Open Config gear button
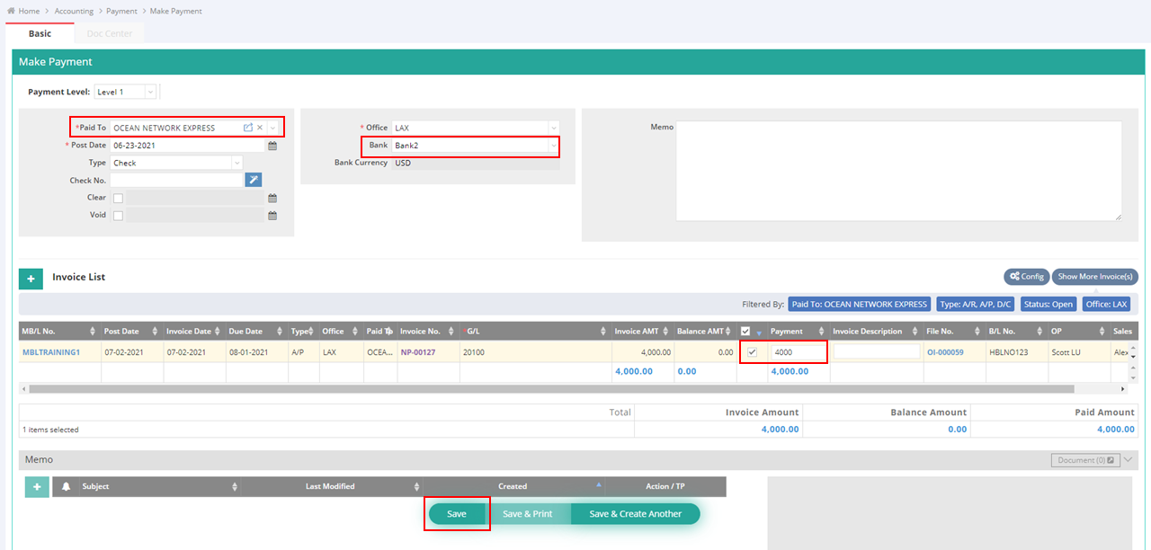Screen dimensions: 1151x550 click(x=1026, y=277)
